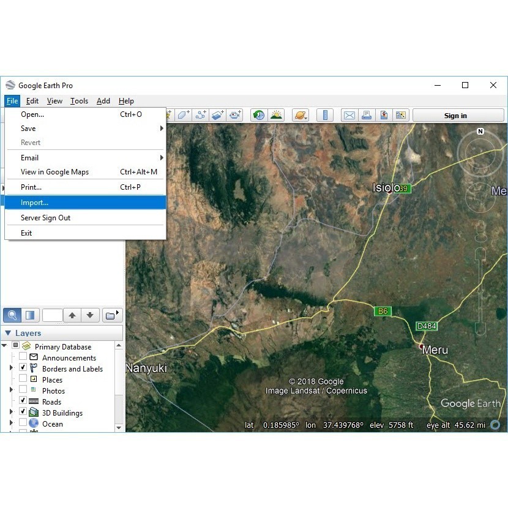Select Import... from the File menu
Image resolution: width=508 pixels, height=508 pixels.
34,203
